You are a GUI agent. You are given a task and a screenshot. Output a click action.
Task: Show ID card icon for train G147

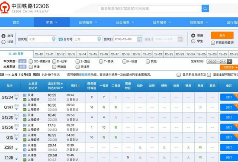(16, 105)
